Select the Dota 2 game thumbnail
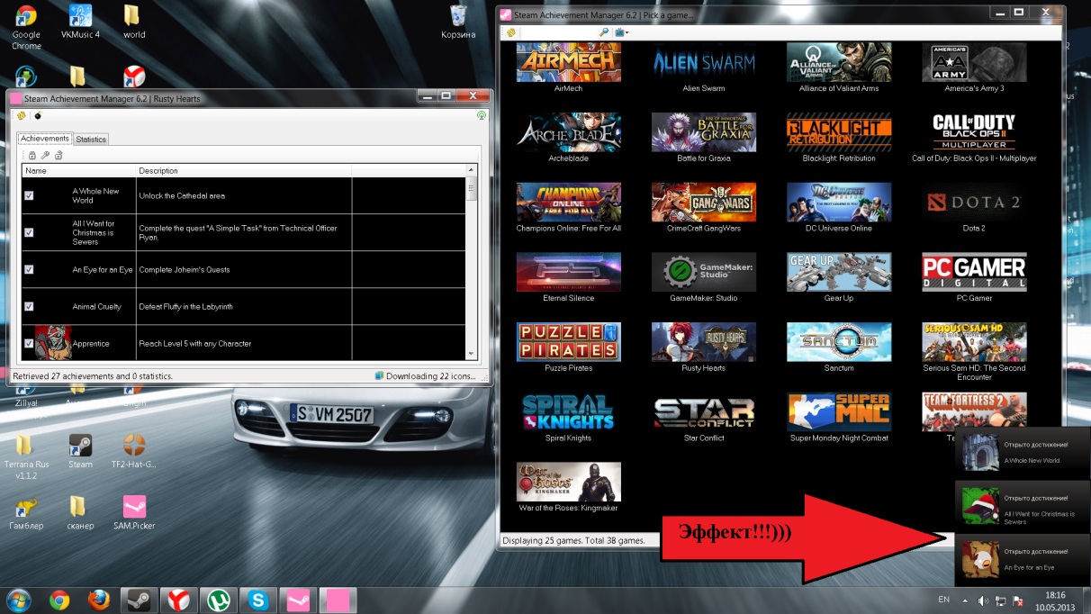This screenshot has width=1091, height=614. coord(974,202)
